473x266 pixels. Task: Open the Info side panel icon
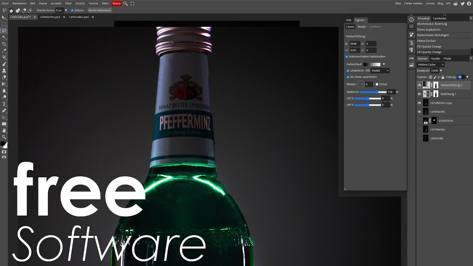[411, 20]
